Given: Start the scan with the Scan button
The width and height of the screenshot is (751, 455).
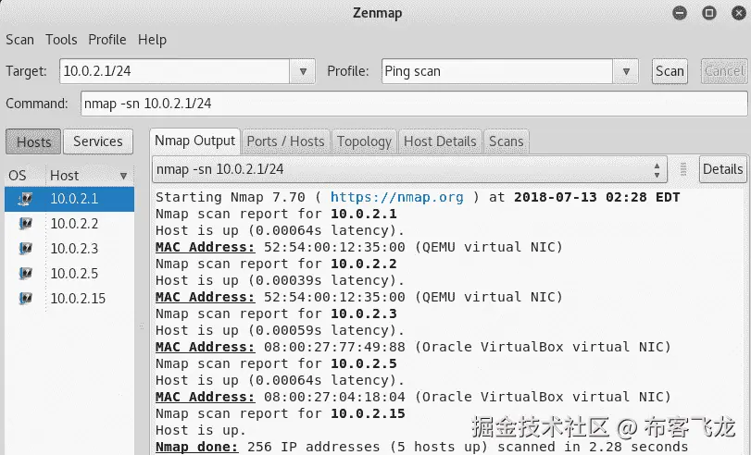Looking at the screenshot, I should click(670, 71).
